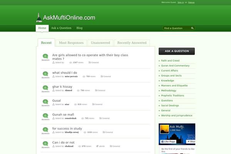Screen dimensions: 231x154
Task: Click Signup link at top
Action: (191, 2)
